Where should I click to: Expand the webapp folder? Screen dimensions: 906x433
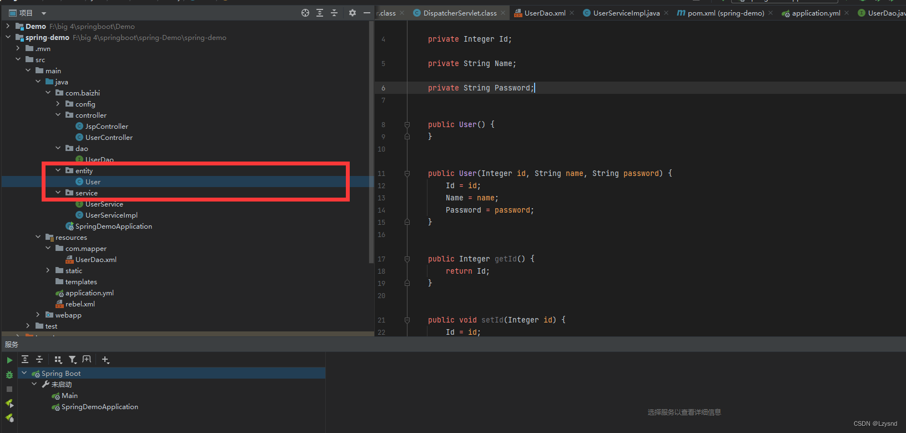coord(38,315)
